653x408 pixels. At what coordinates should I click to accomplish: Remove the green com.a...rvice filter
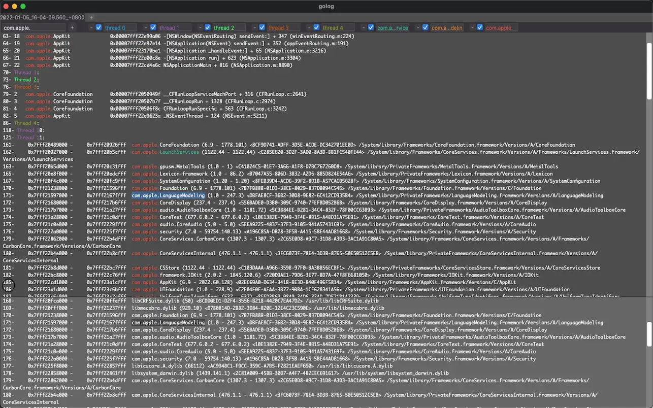(364, 27)
